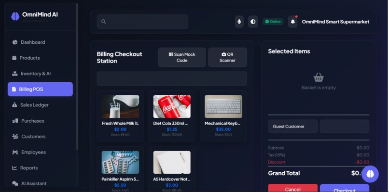Go to Products page
This screenshot has height=192, width=389.
coord(40,58)
